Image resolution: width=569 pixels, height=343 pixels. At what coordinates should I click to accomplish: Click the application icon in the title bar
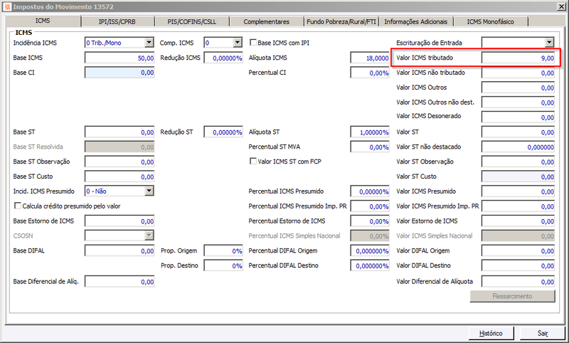pos(7,6)
